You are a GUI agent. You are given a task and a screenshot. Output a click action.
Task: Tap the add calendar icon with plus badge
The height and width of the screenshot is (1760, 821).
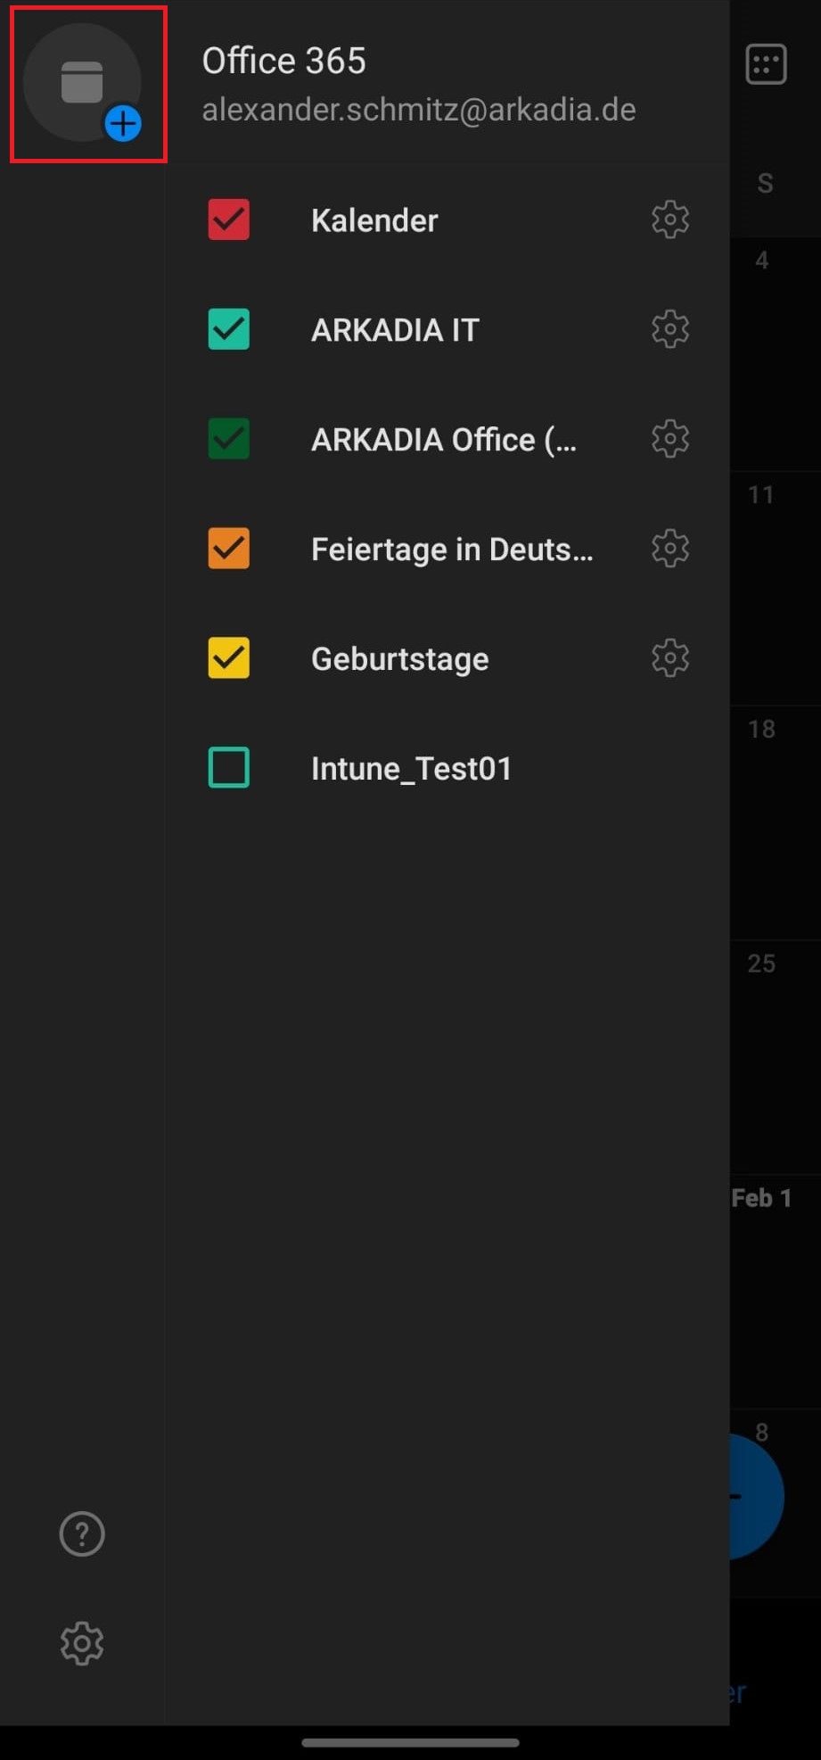(82, 83)
